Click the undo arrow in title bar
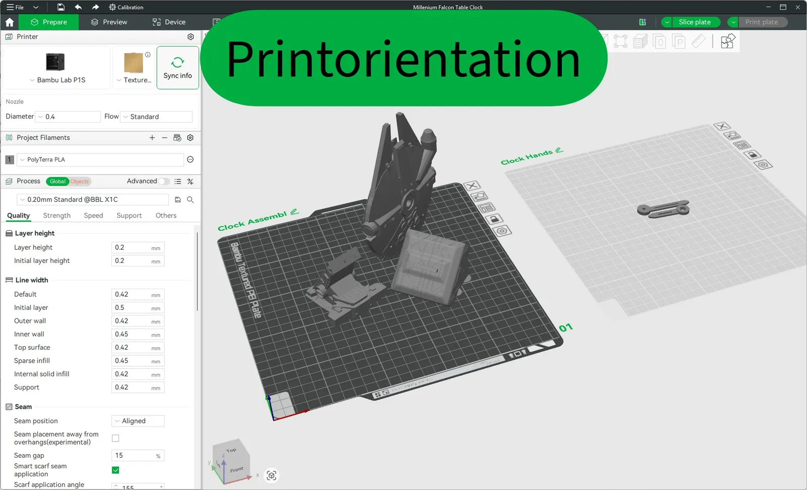This screenshot has height=490, width=807. (78, 7)
